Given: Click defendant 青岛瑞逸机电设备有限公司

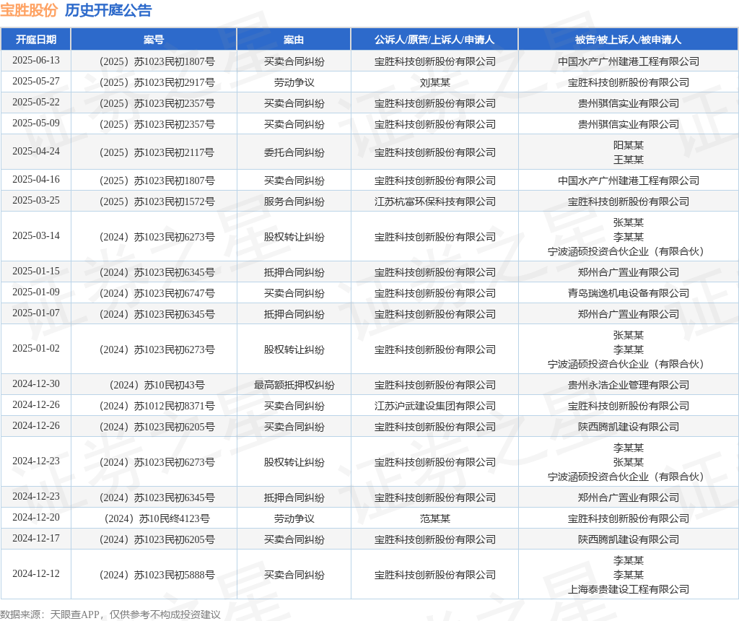Looking at the screenshot, I should click(629, 293).
